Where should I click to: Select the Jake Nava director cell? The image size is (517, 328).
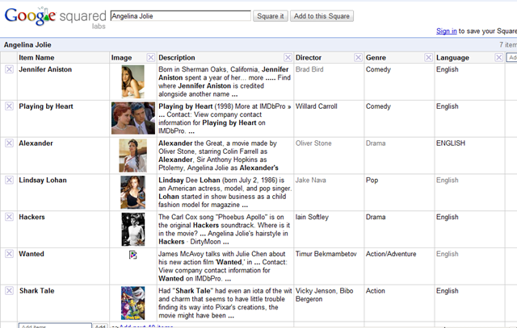coord(310,180)
